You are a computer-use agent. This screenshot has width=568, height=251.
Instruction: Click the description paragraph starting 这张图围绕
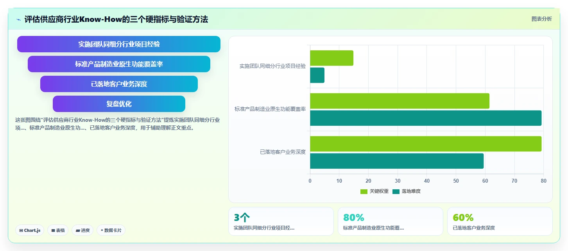click(x=117, y=124)
